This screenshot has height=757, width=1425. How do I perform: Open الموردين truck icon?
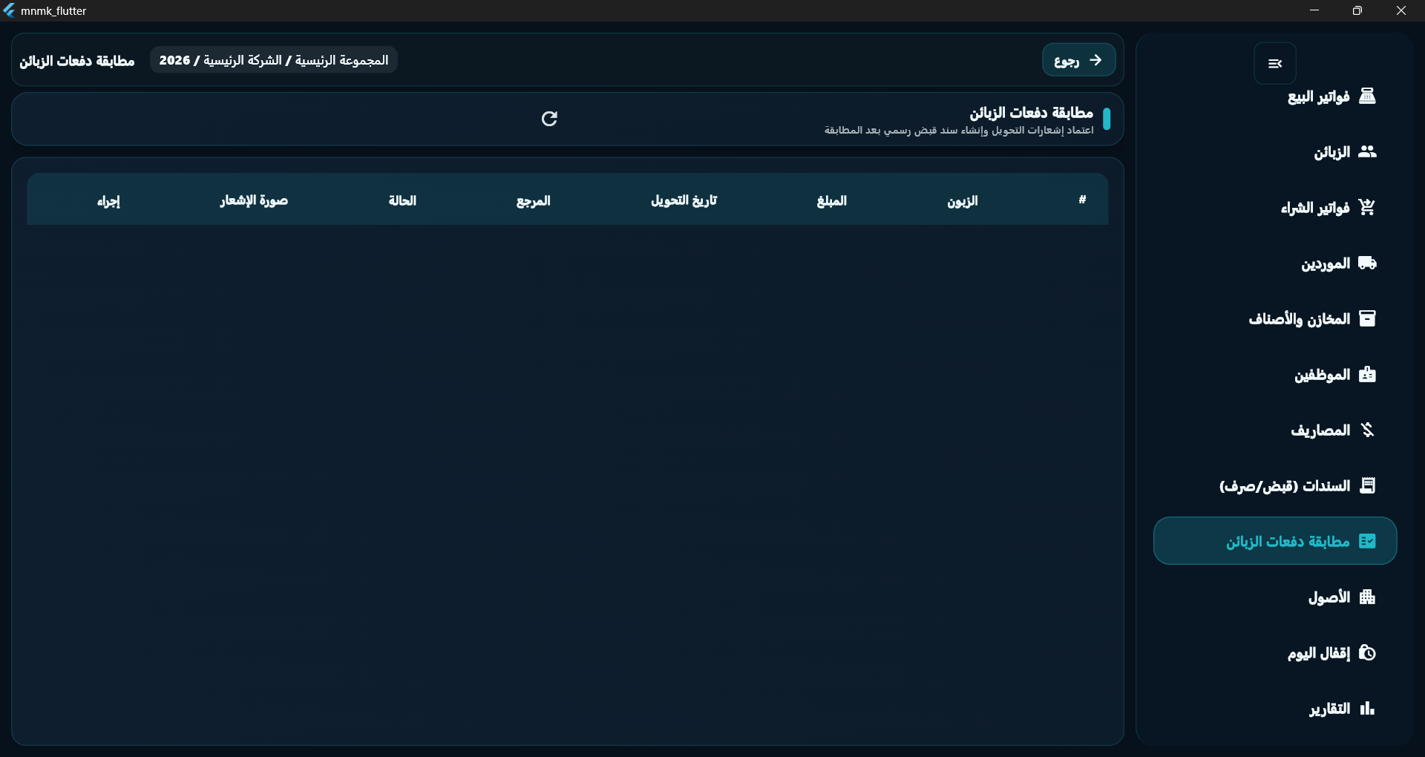[x=1367, y=263]
